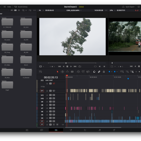Open the Cut page icon at bottom
Viewport: 141px width, 141px height.
coord(42,130)
